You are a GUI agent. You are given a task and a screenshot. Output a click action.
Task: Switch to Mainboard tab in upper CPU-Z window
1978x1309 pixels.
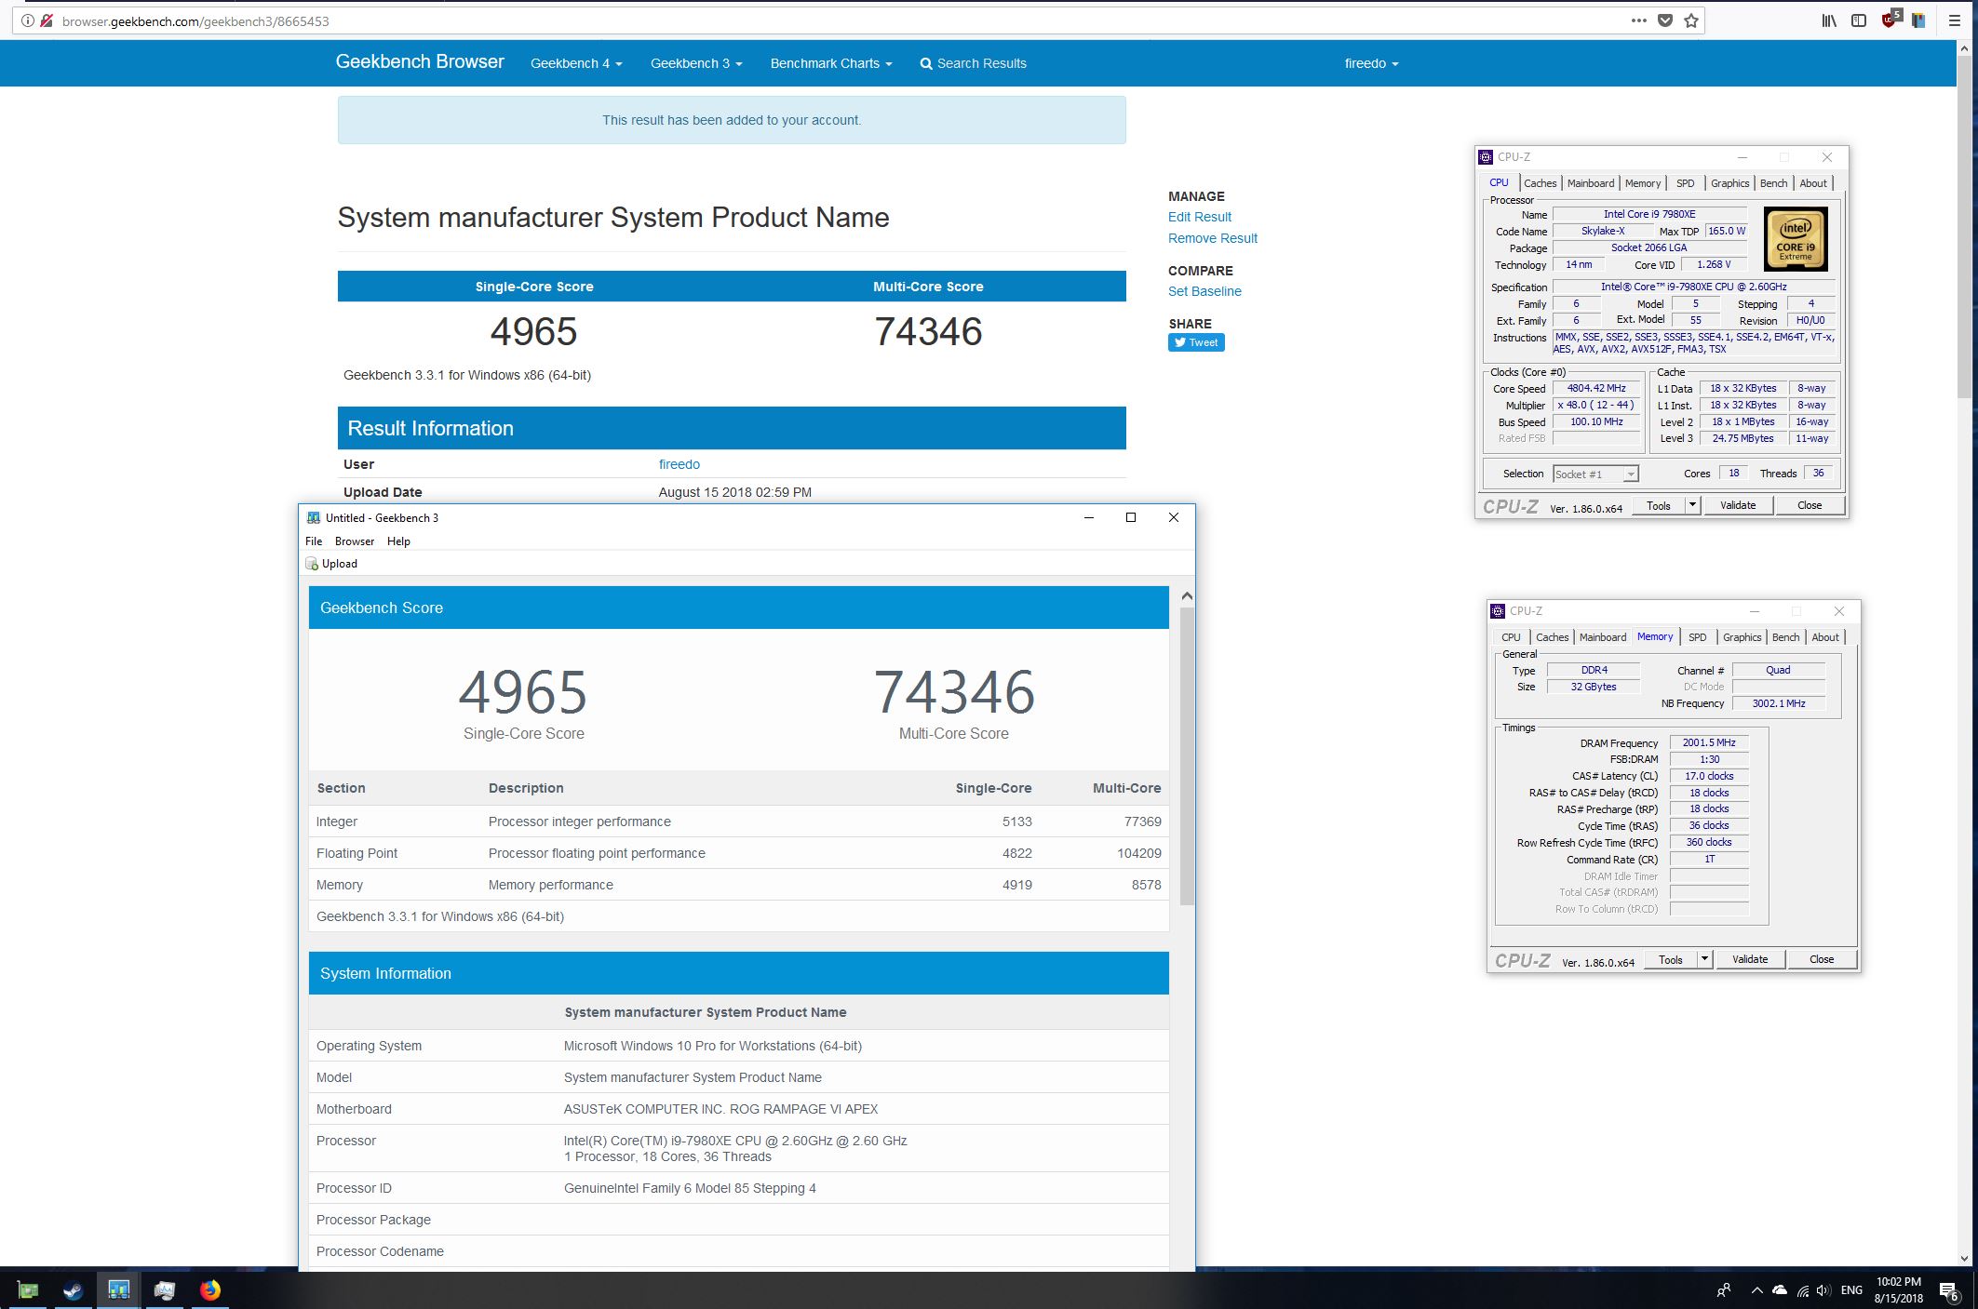tap(1591, 183)
